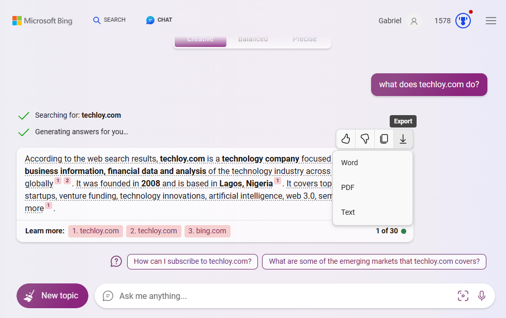The width and height of the screenshot is (506, 318).
Task: Click the Gabriel username text
Action: [390, 21]
